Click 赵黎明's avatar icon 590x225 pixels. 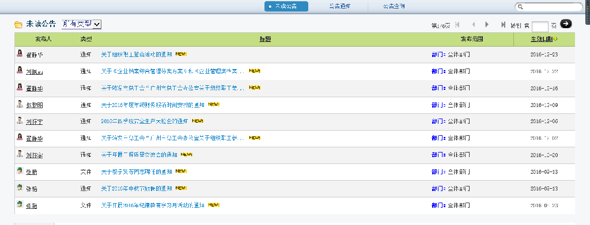coord(20,104)
